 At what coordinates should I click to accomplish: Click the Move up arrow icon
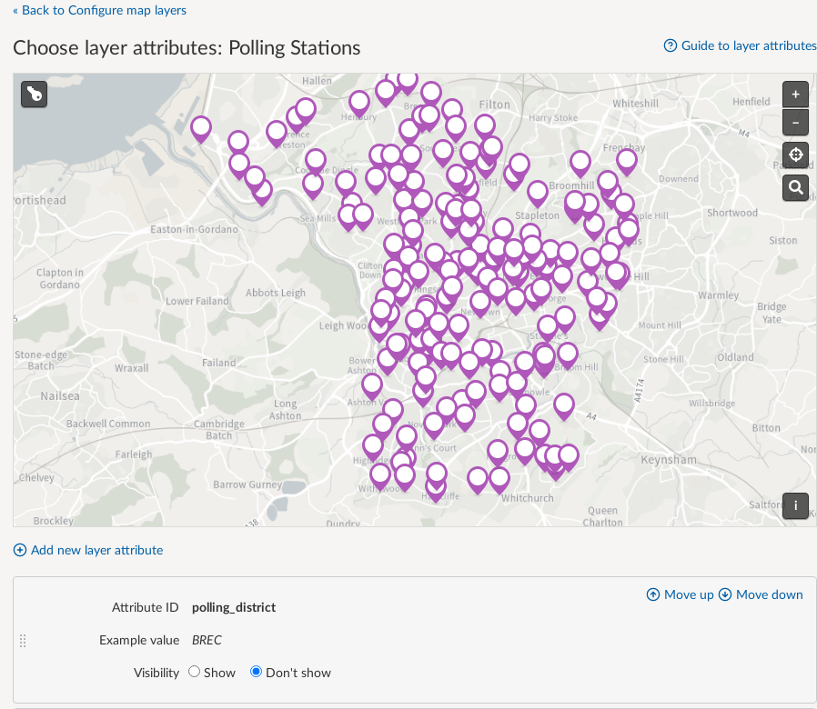(x=653, y=594)
